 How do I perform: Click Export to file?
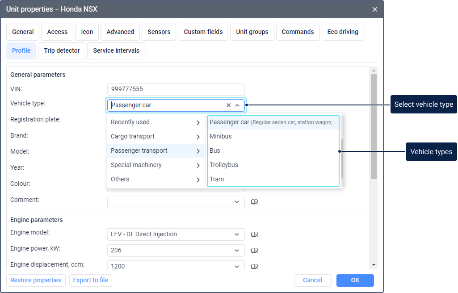coord(91,280)
